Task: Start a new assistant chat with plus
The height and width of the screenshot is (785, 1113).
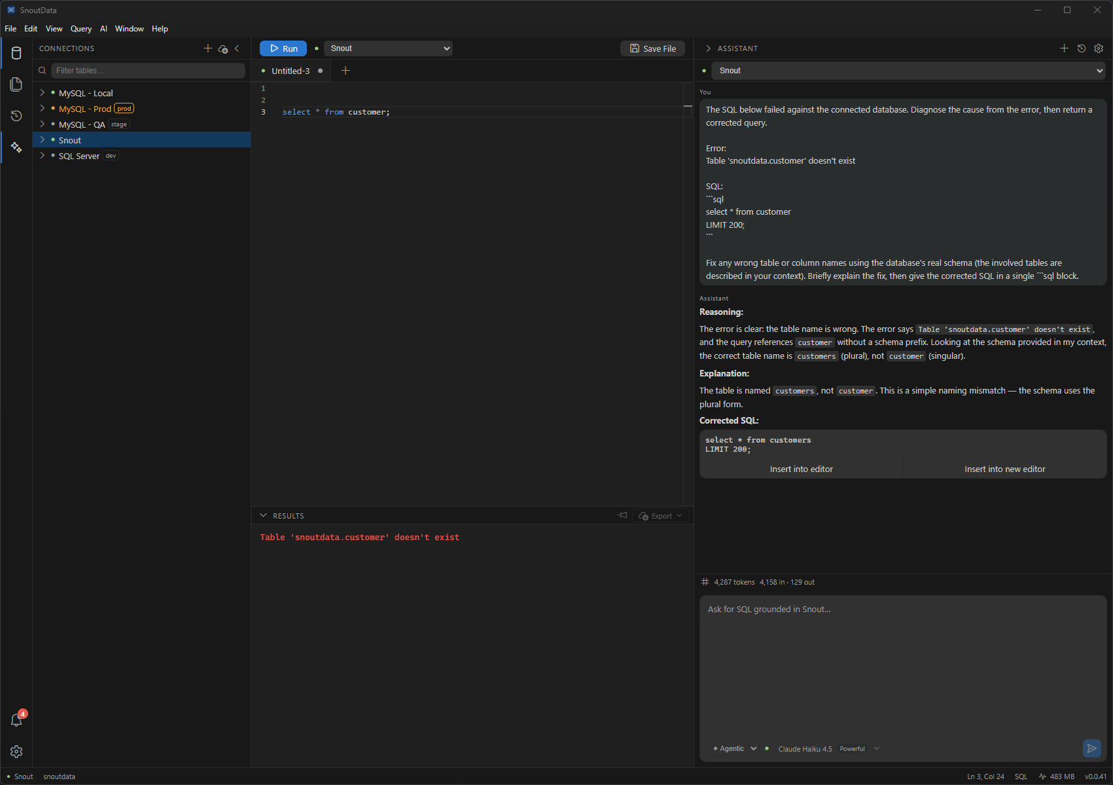Action: [1064, 48]
